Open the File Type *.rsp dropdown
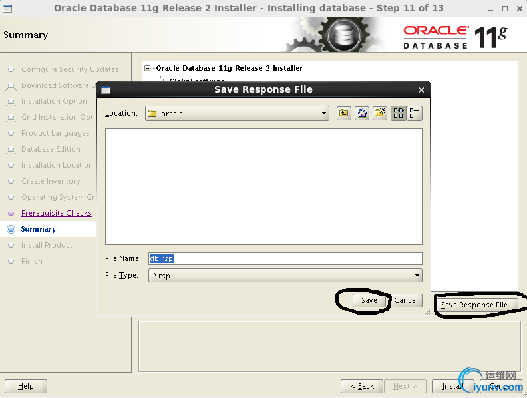 click(x=285, y=276)
